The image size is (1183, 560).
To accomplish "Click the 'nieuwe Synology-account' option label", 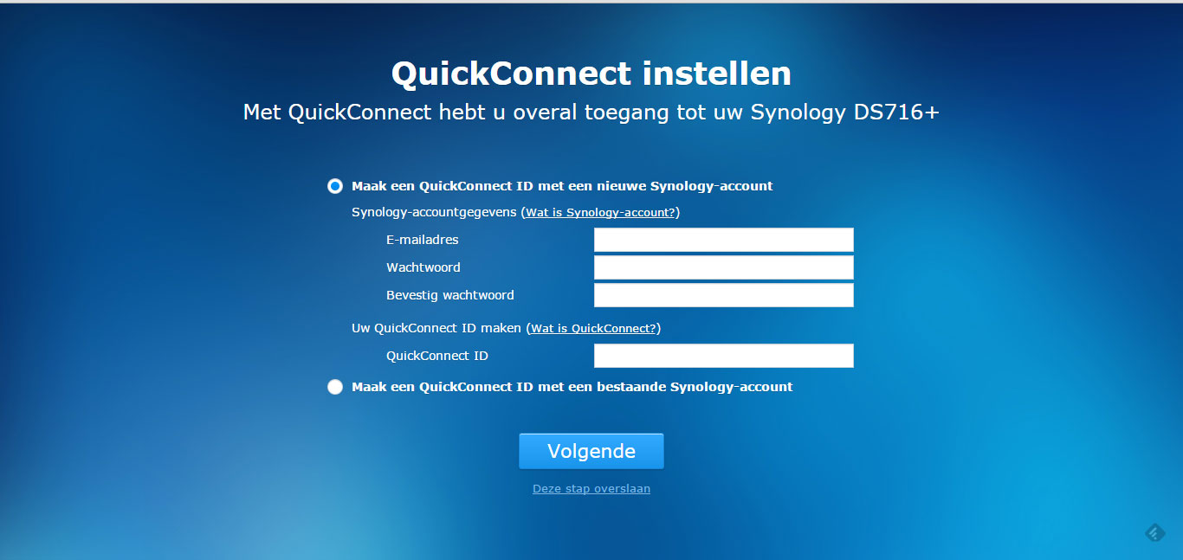I will [562, 186].
